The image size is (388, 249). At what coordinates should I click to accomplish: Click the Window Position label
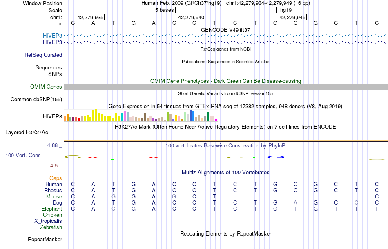click(x=42, y=3)
